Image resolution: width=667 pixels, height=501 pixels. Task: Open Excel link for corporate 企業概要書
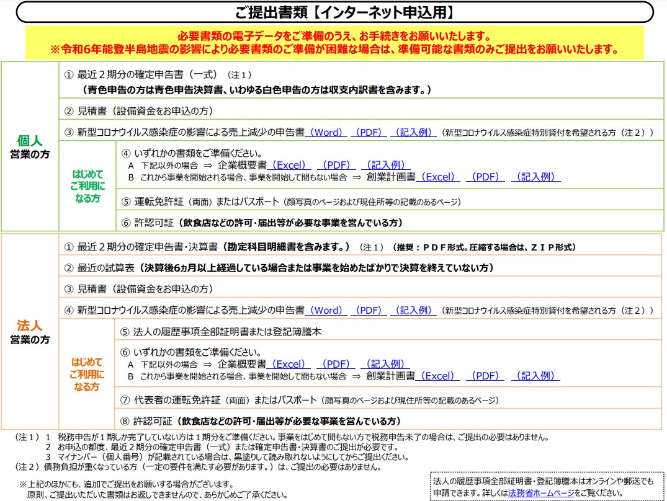pos(289,364)
